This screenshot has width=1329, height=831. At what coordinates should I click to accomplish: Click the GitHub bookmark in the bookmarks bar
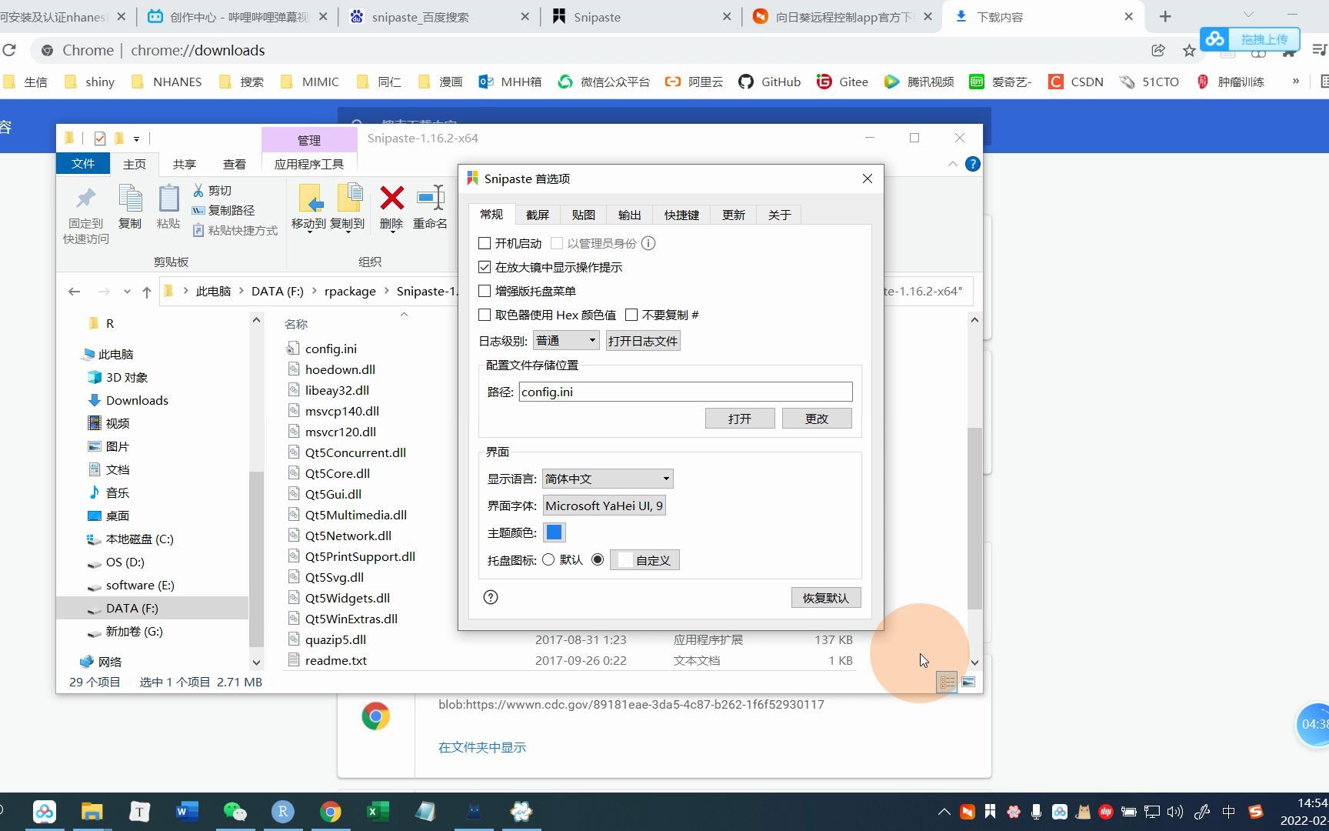coord(770,82)
